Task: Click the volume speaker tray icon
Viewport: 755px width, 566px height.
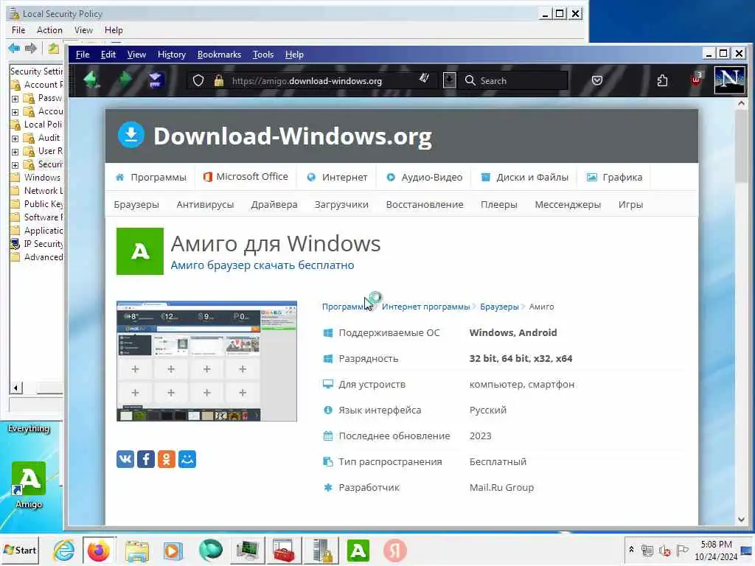Action: coord(665,550)
